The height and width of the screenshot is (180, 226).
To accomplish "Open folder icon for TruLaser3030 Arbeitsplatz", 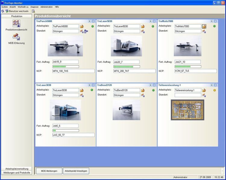I will [82, 90].
